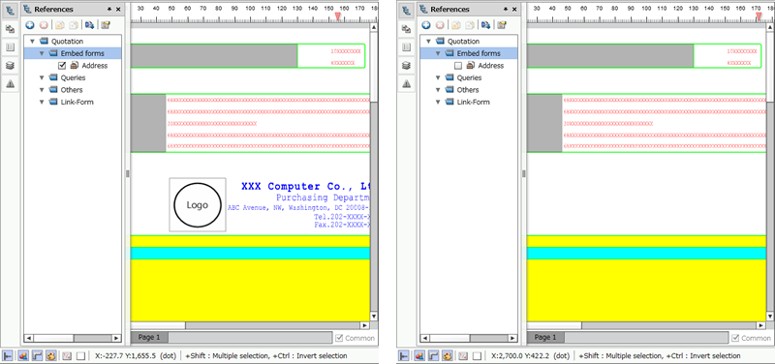Pin the References panel in left window
Viewport: 775px width, 364px height.
point(109,10)
